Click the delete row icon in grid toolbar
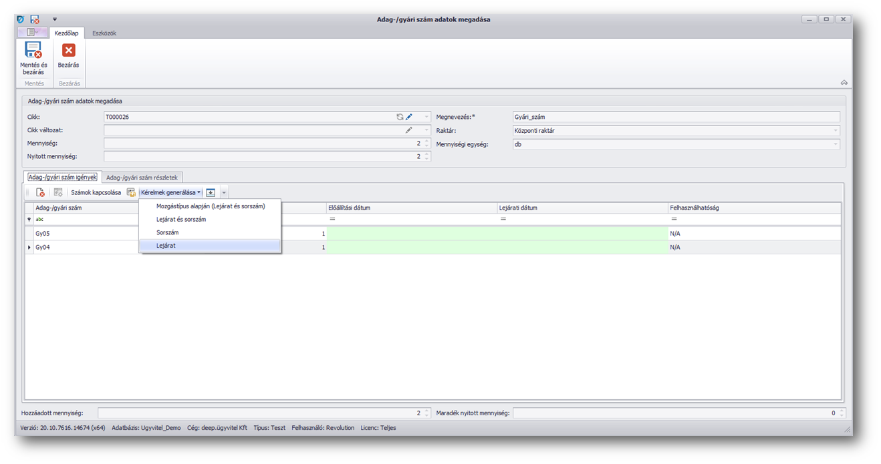 tap(40, 192)
